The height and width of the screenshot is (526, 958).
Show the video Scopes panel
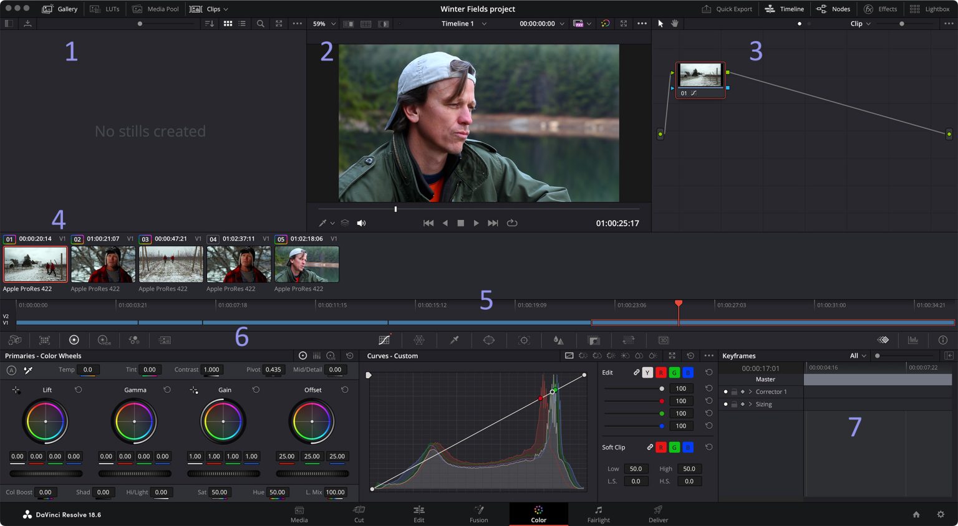pos(913,340)
